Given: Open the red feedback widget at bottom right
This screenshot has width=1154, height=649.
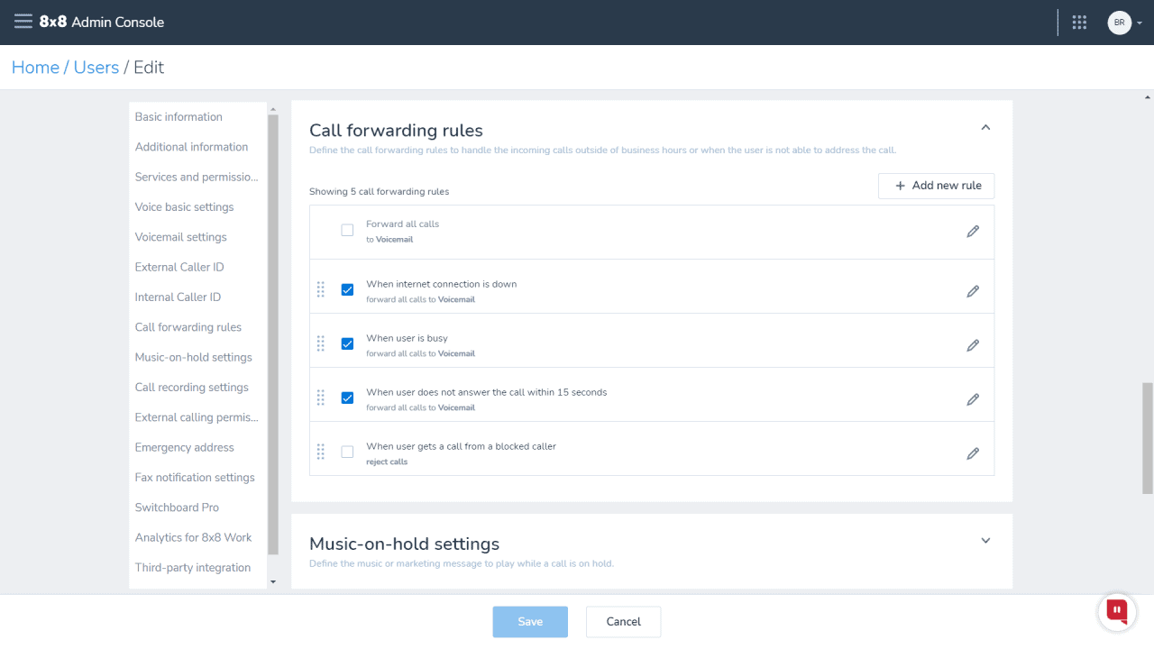Looking at the screenshot, I should [x=1116, y=611].
